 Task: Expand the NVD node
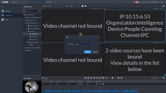tap(25, 50)
